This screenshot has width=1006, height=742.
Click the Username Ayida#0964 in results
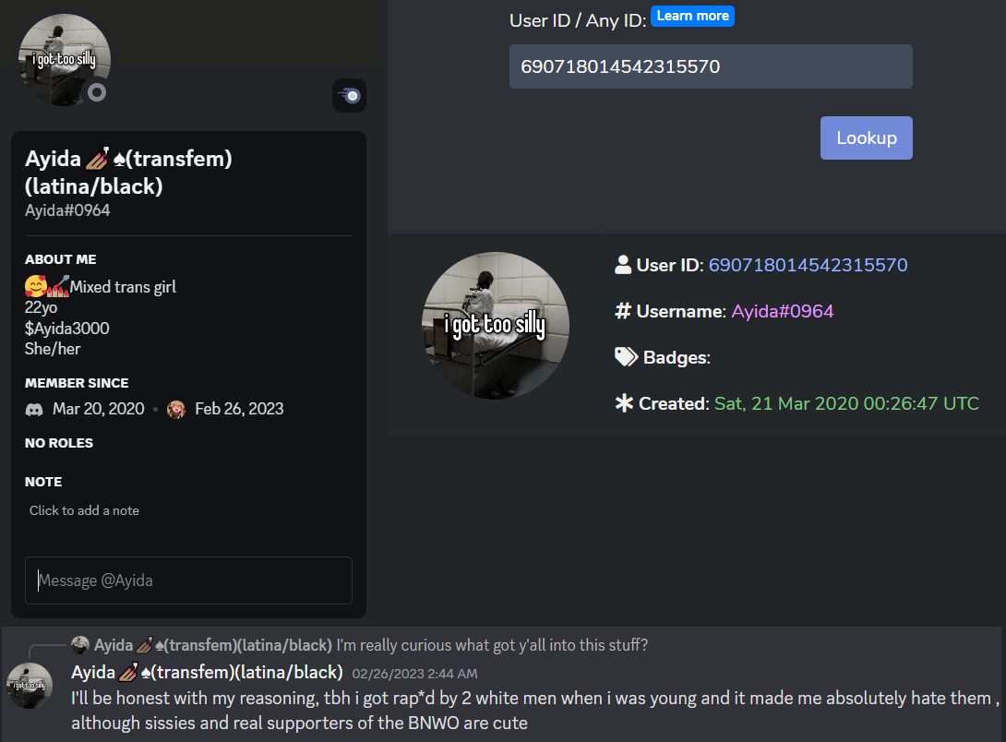pos(782,311)
